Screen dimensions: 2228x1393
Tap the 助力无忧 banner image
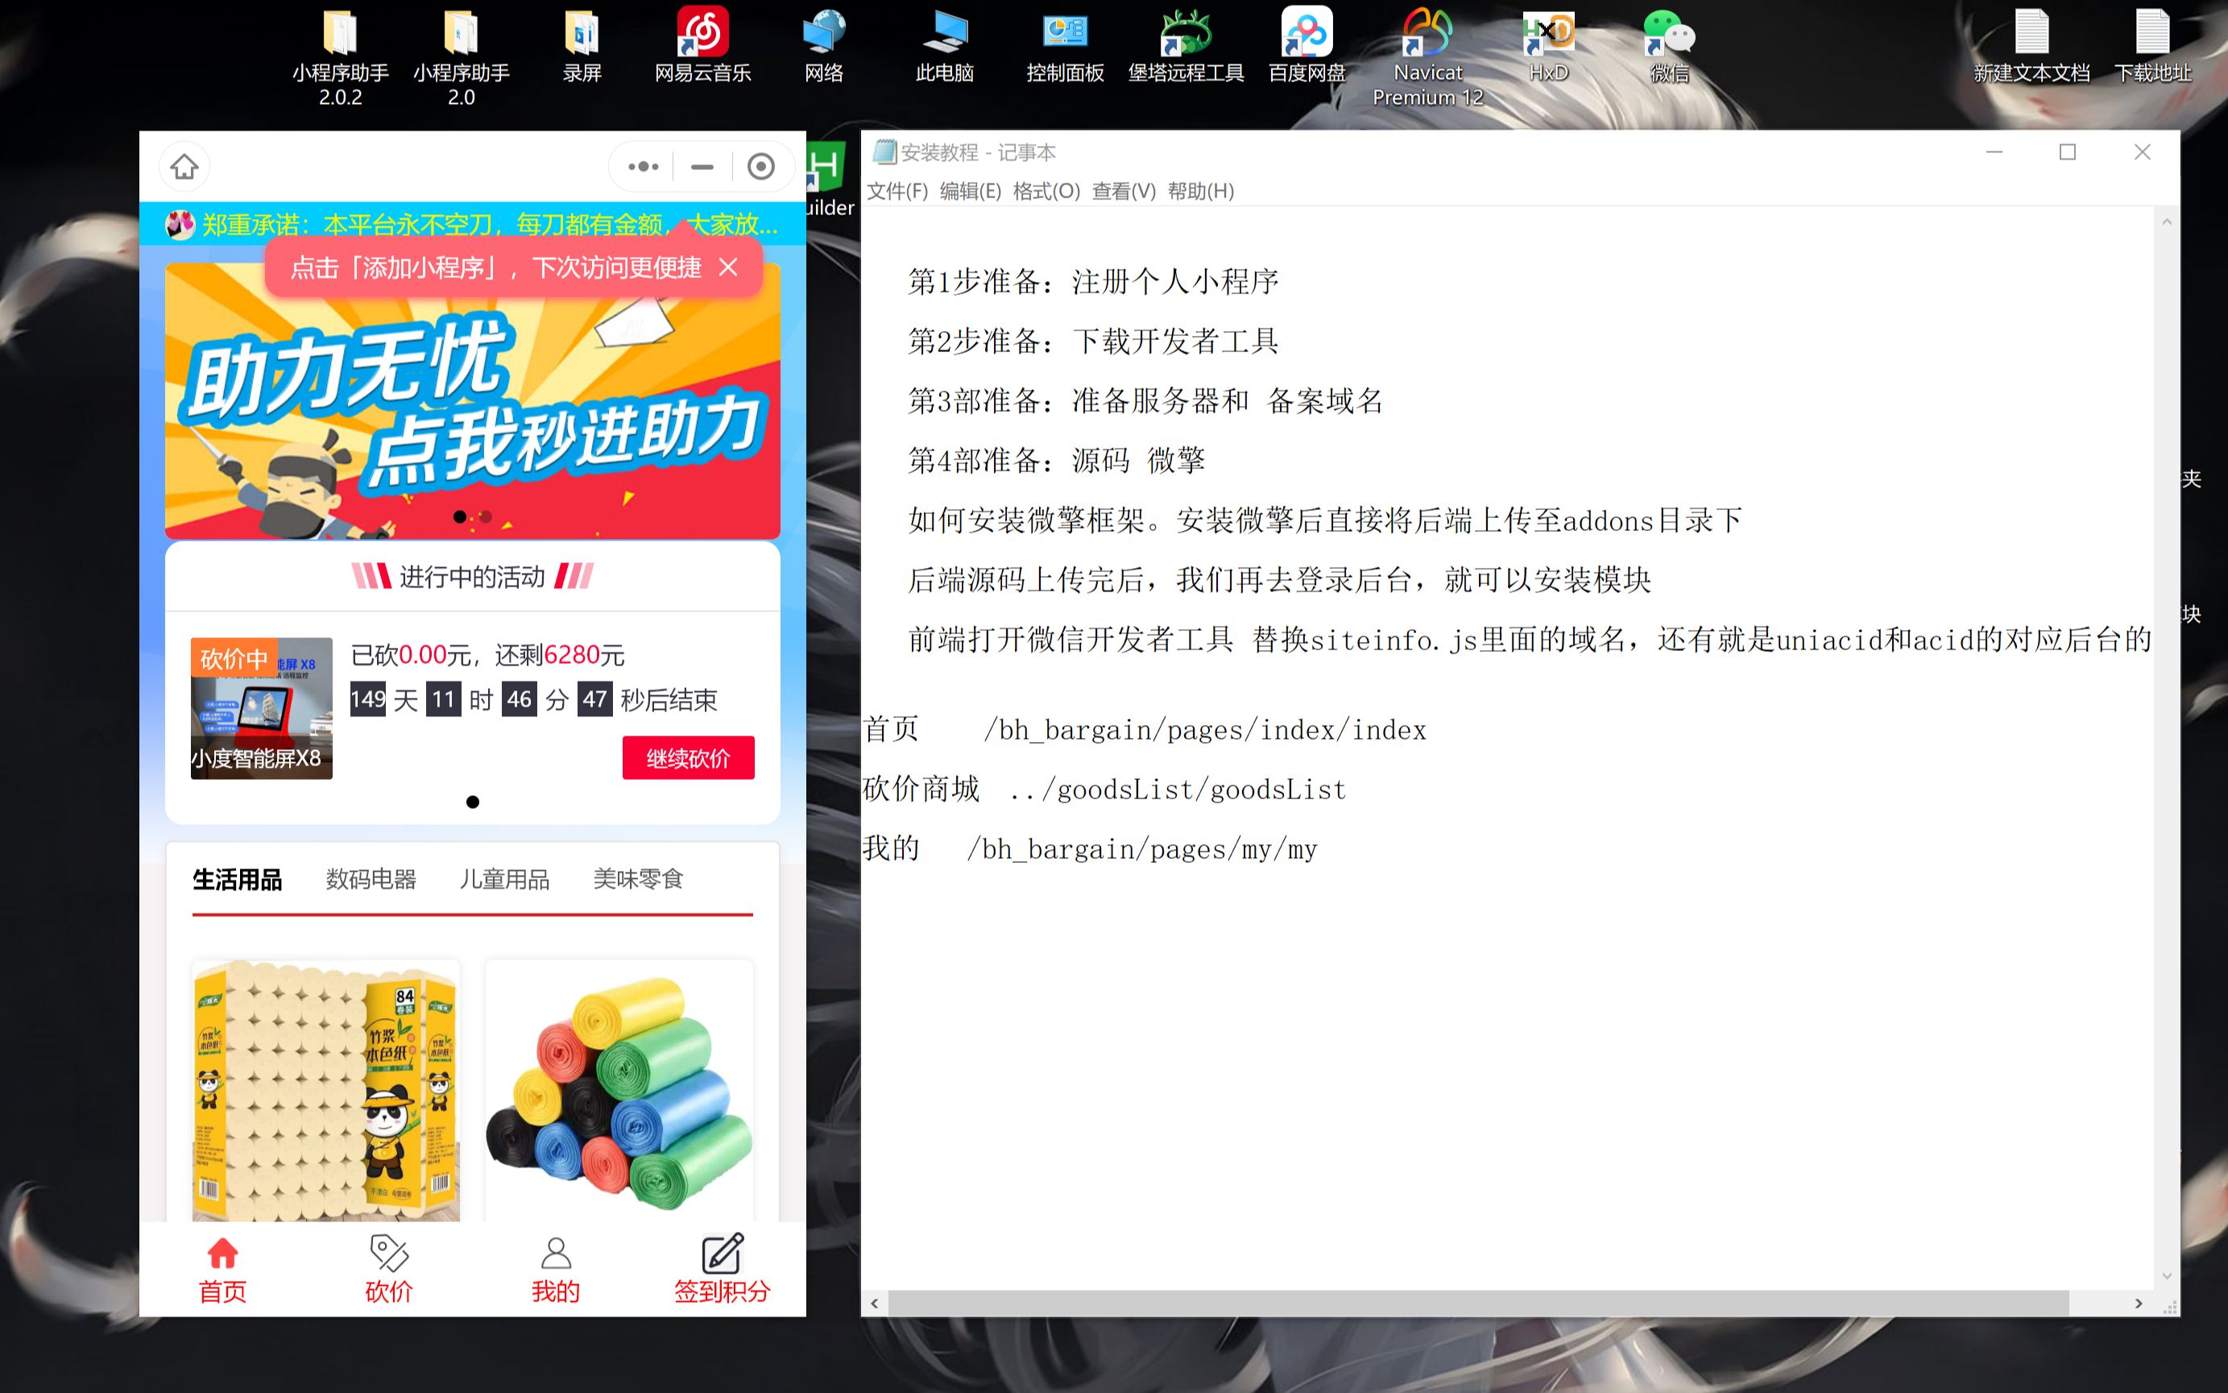pyautogui.click(x=473, y=400)
